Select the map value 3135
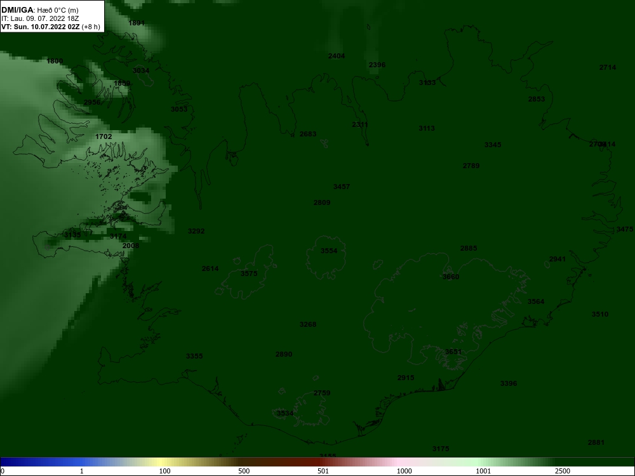635x476 pixels. point(72,235)
